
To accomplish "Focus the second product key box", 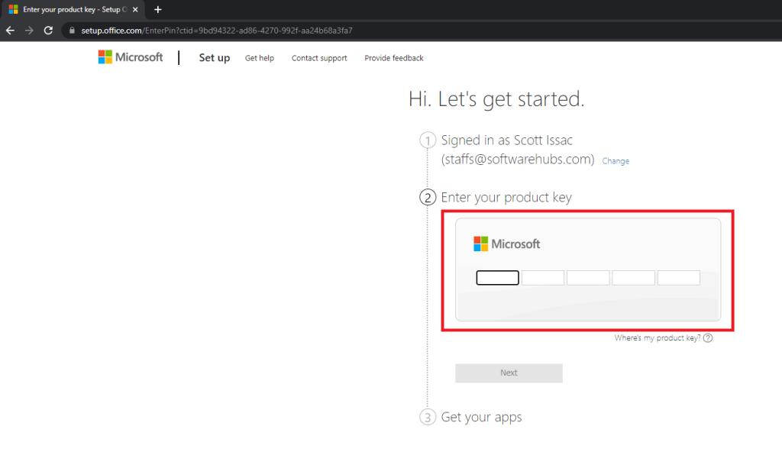I will (543, 278).
